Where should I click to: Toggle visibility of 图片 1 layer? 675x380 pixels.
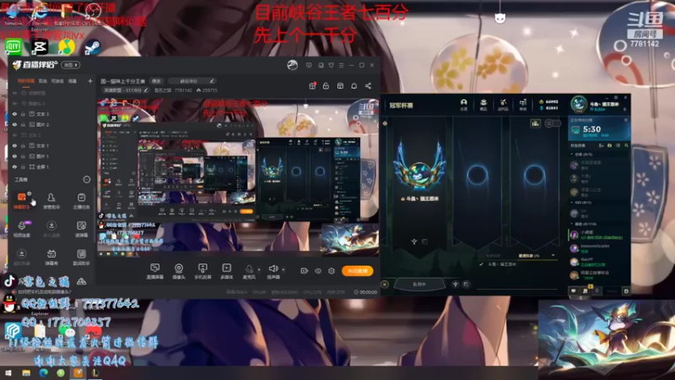pos(14,156)
